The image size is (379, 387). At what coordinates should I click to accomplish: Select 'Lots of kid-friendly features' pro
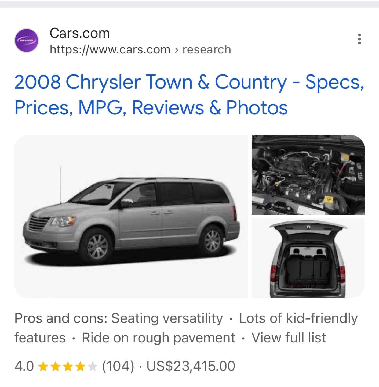pyautogui.click(x=186, y=328)
